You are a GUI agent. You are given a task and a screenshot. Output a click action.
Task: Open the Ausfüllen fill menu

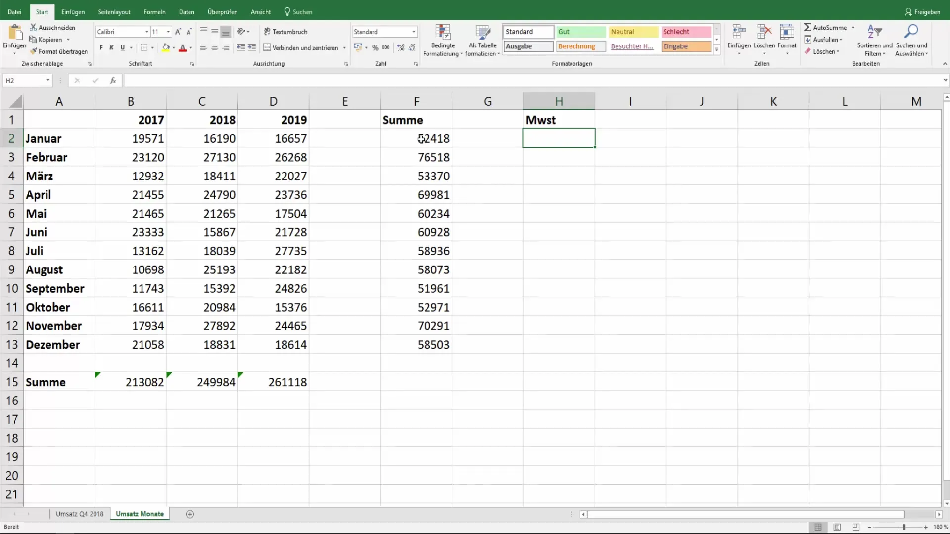823,40
